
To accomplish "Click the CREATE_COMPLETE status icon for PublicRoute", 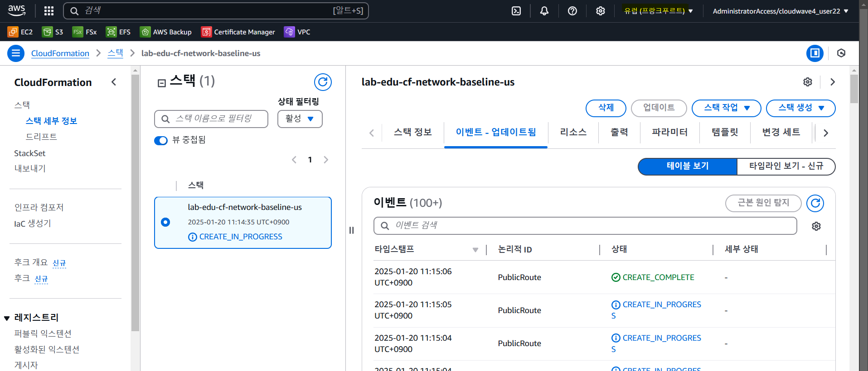I will 616,277.
